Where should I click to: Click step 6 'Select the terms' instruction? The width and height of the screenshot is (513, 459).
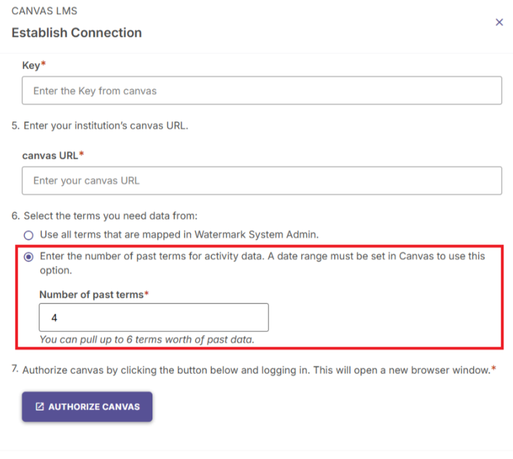click(x=104, y=216)
